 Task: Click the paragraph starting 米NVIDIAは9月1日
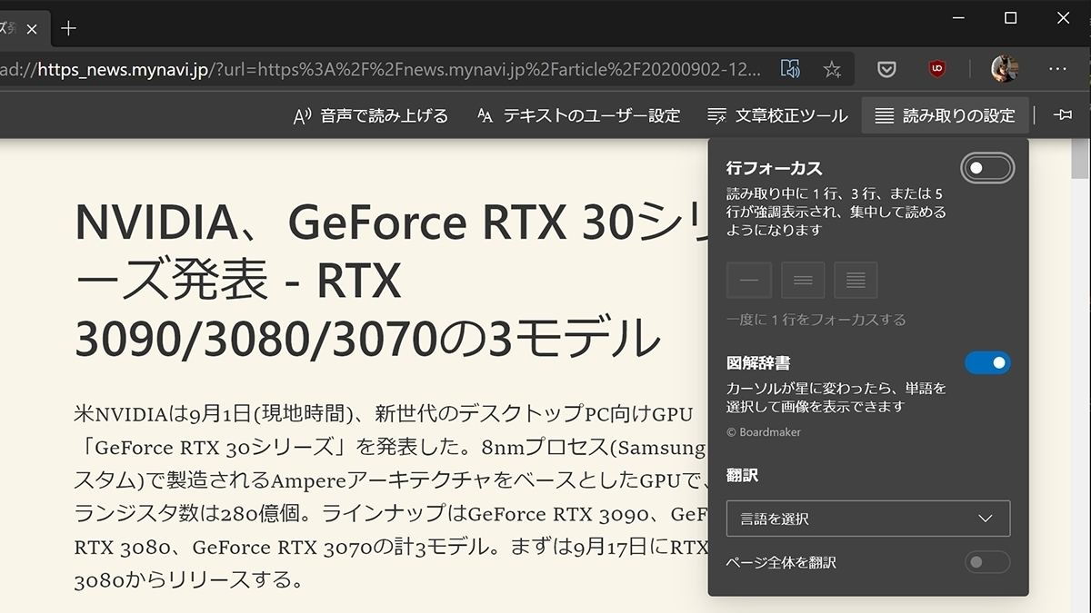391,496
